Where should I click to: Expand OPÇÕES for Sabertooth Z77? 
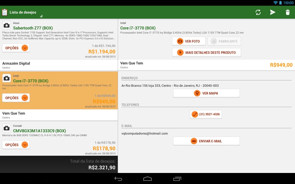point(16,48)
